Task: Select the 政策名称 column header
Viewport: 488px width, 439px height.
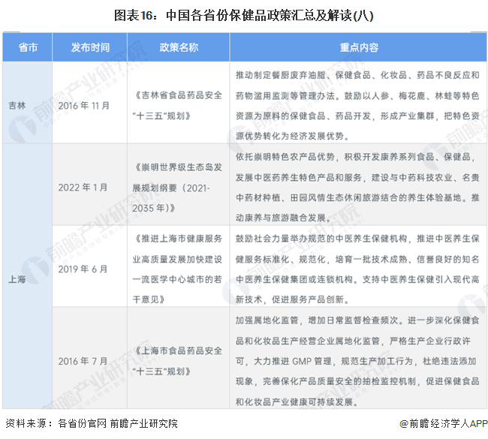Action: tap(179, 47)
